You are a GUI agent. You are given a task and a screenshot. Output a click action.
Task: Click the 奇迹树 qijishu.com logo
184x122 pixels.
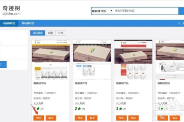[x=11, y=10]
